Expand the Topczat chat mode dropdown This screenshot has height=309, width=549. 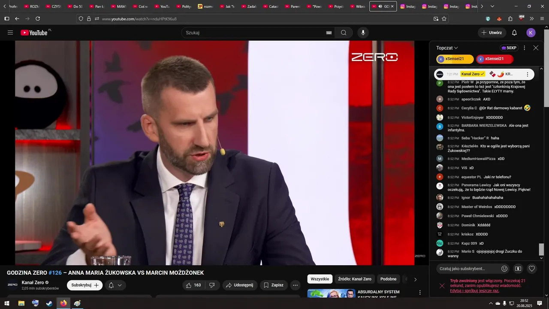[x=447, y=48]
